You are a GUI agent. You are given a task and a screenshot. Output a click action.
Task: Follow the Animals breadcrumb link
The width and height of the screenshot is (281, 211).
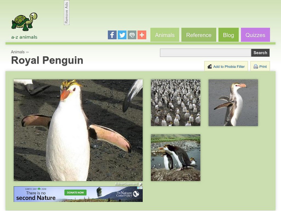(x=18, y=51)
